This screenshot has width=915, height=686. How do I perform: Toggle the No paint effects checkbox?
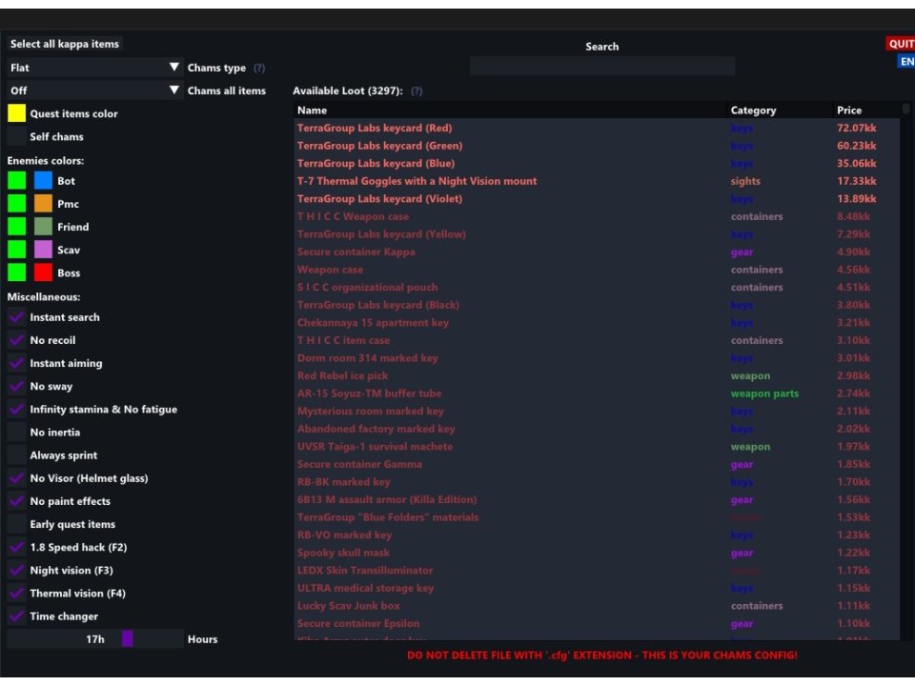coord(17,501)
